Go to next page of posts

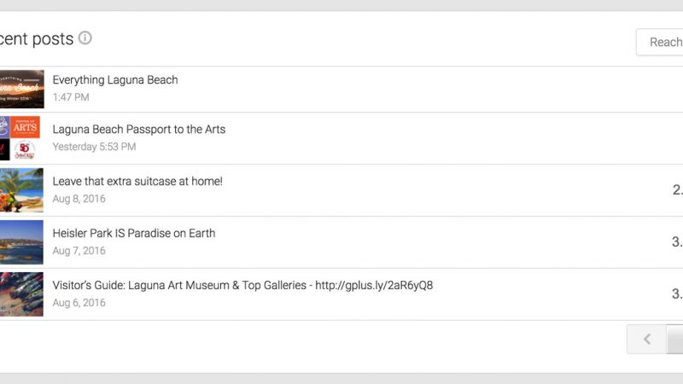tap(675, 340)
